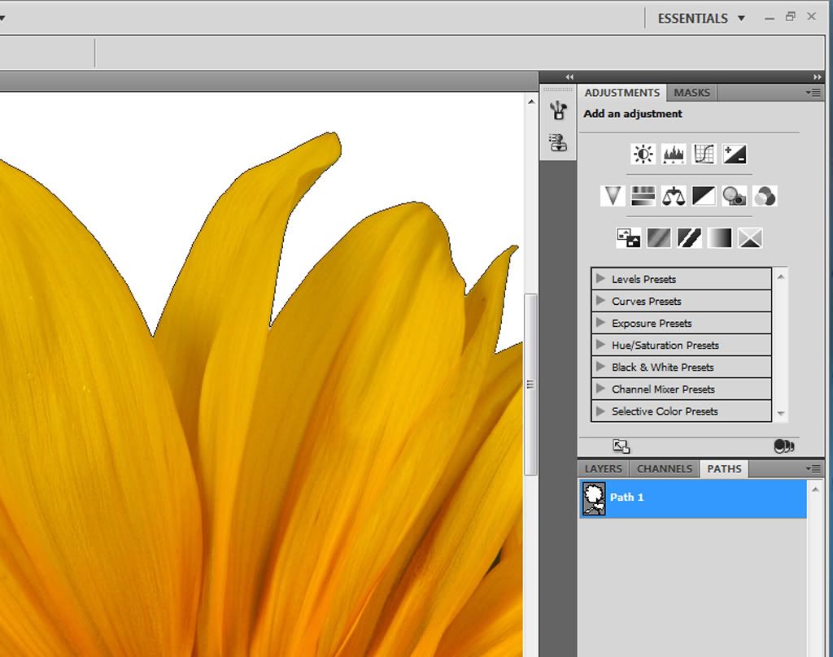Image resolution: width=833 pixels, height=657 pixels.
Task: Switch to the Channels tab
Action: 665,469
